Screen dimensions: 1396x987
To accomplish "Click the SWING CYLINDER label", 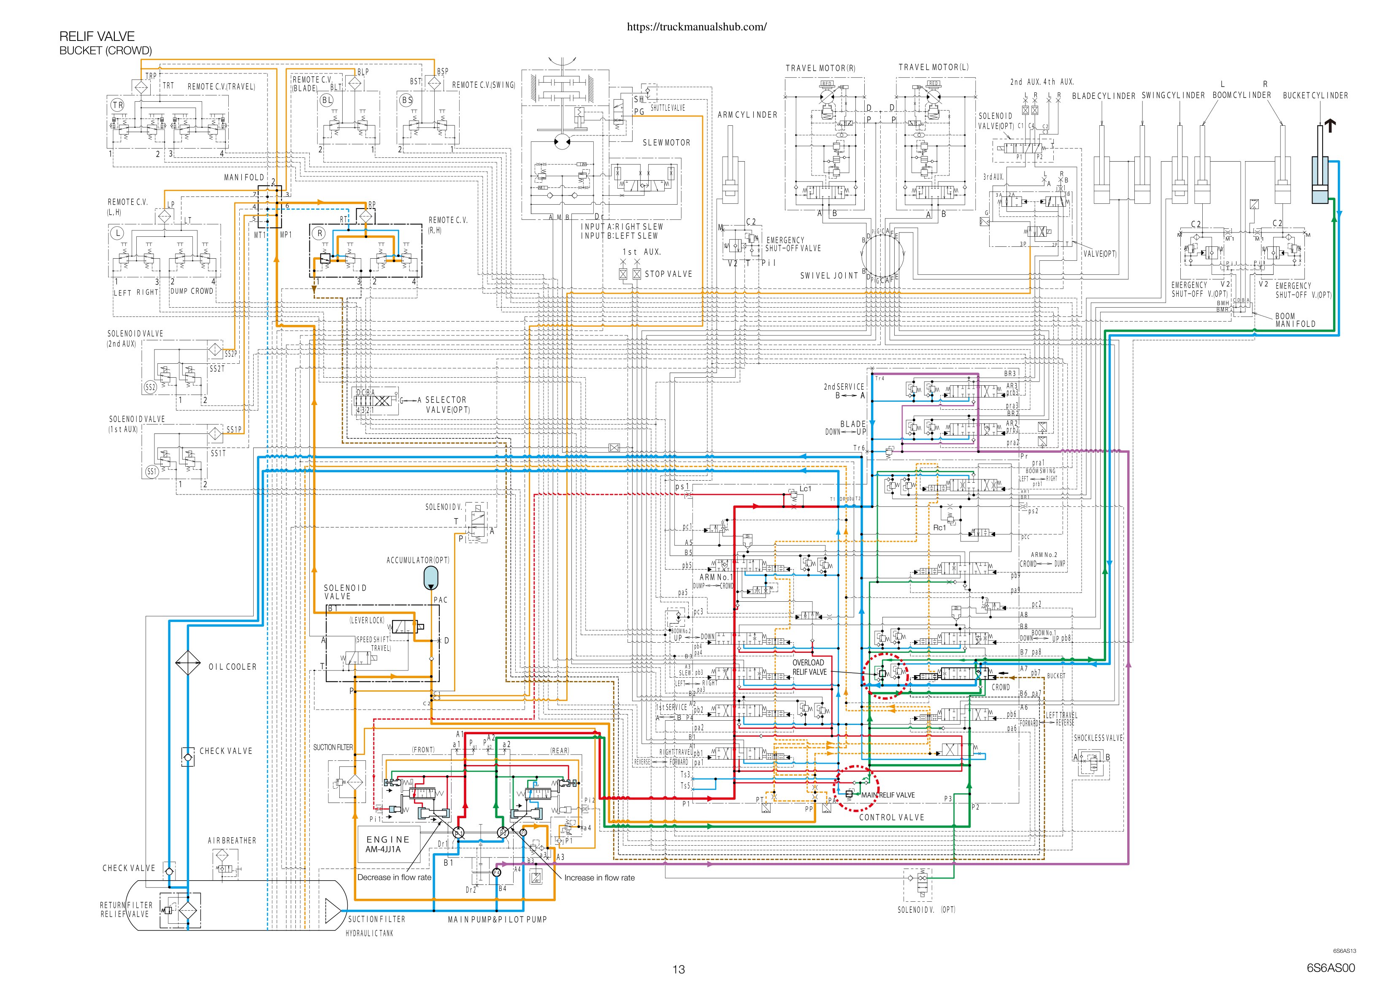I will 1173,95.
